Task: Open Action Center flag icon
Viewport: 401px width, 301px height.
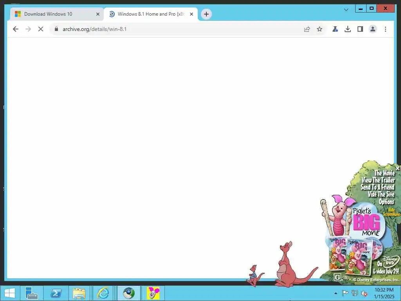Action: click(x=345, y=293)
